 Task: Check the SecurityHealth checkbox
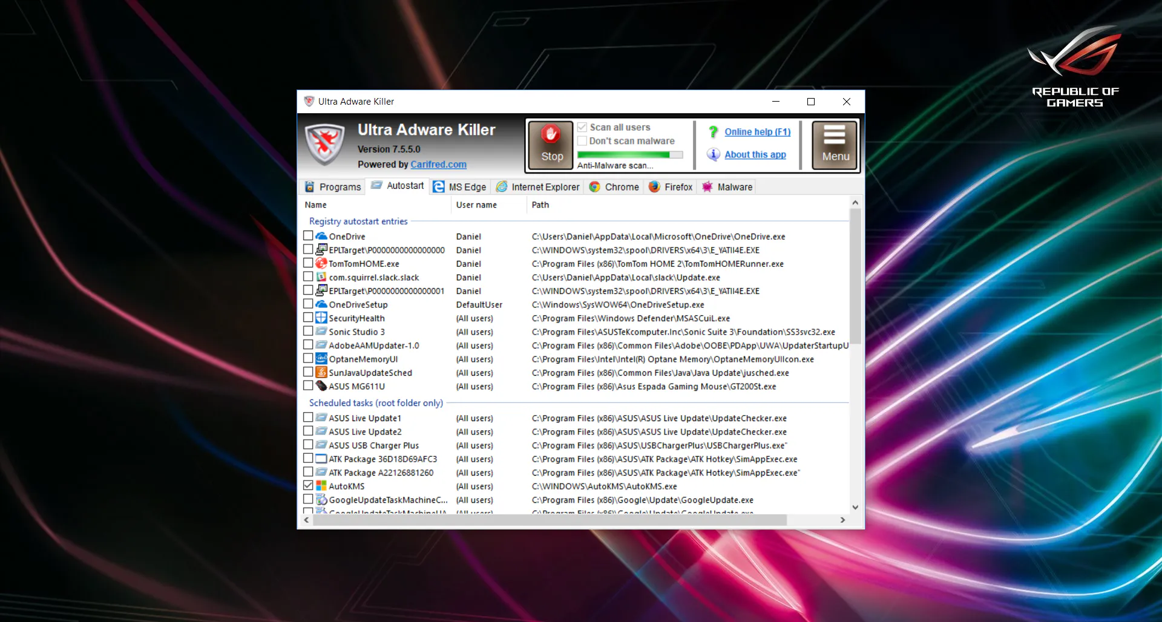tap(308, 317)
